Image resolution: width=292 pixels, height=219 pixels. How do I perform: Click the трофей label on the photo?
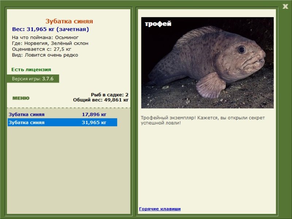158,24
